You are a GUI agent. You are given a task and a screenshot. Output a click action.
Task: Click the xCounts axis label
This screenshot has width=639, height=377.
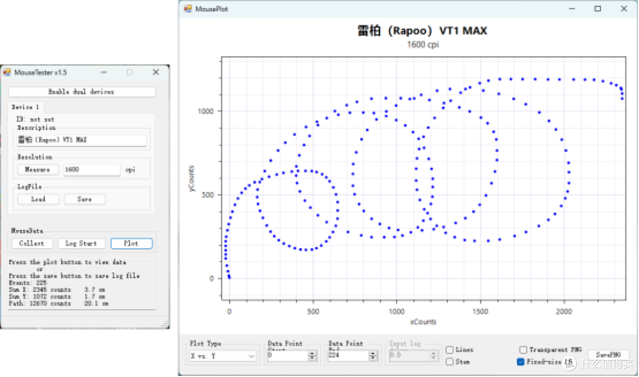(423, 321)
